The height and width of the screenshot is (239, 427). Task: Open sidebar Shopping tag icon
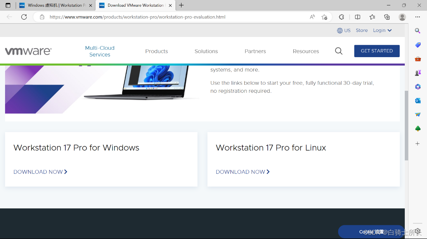[418, 45]
